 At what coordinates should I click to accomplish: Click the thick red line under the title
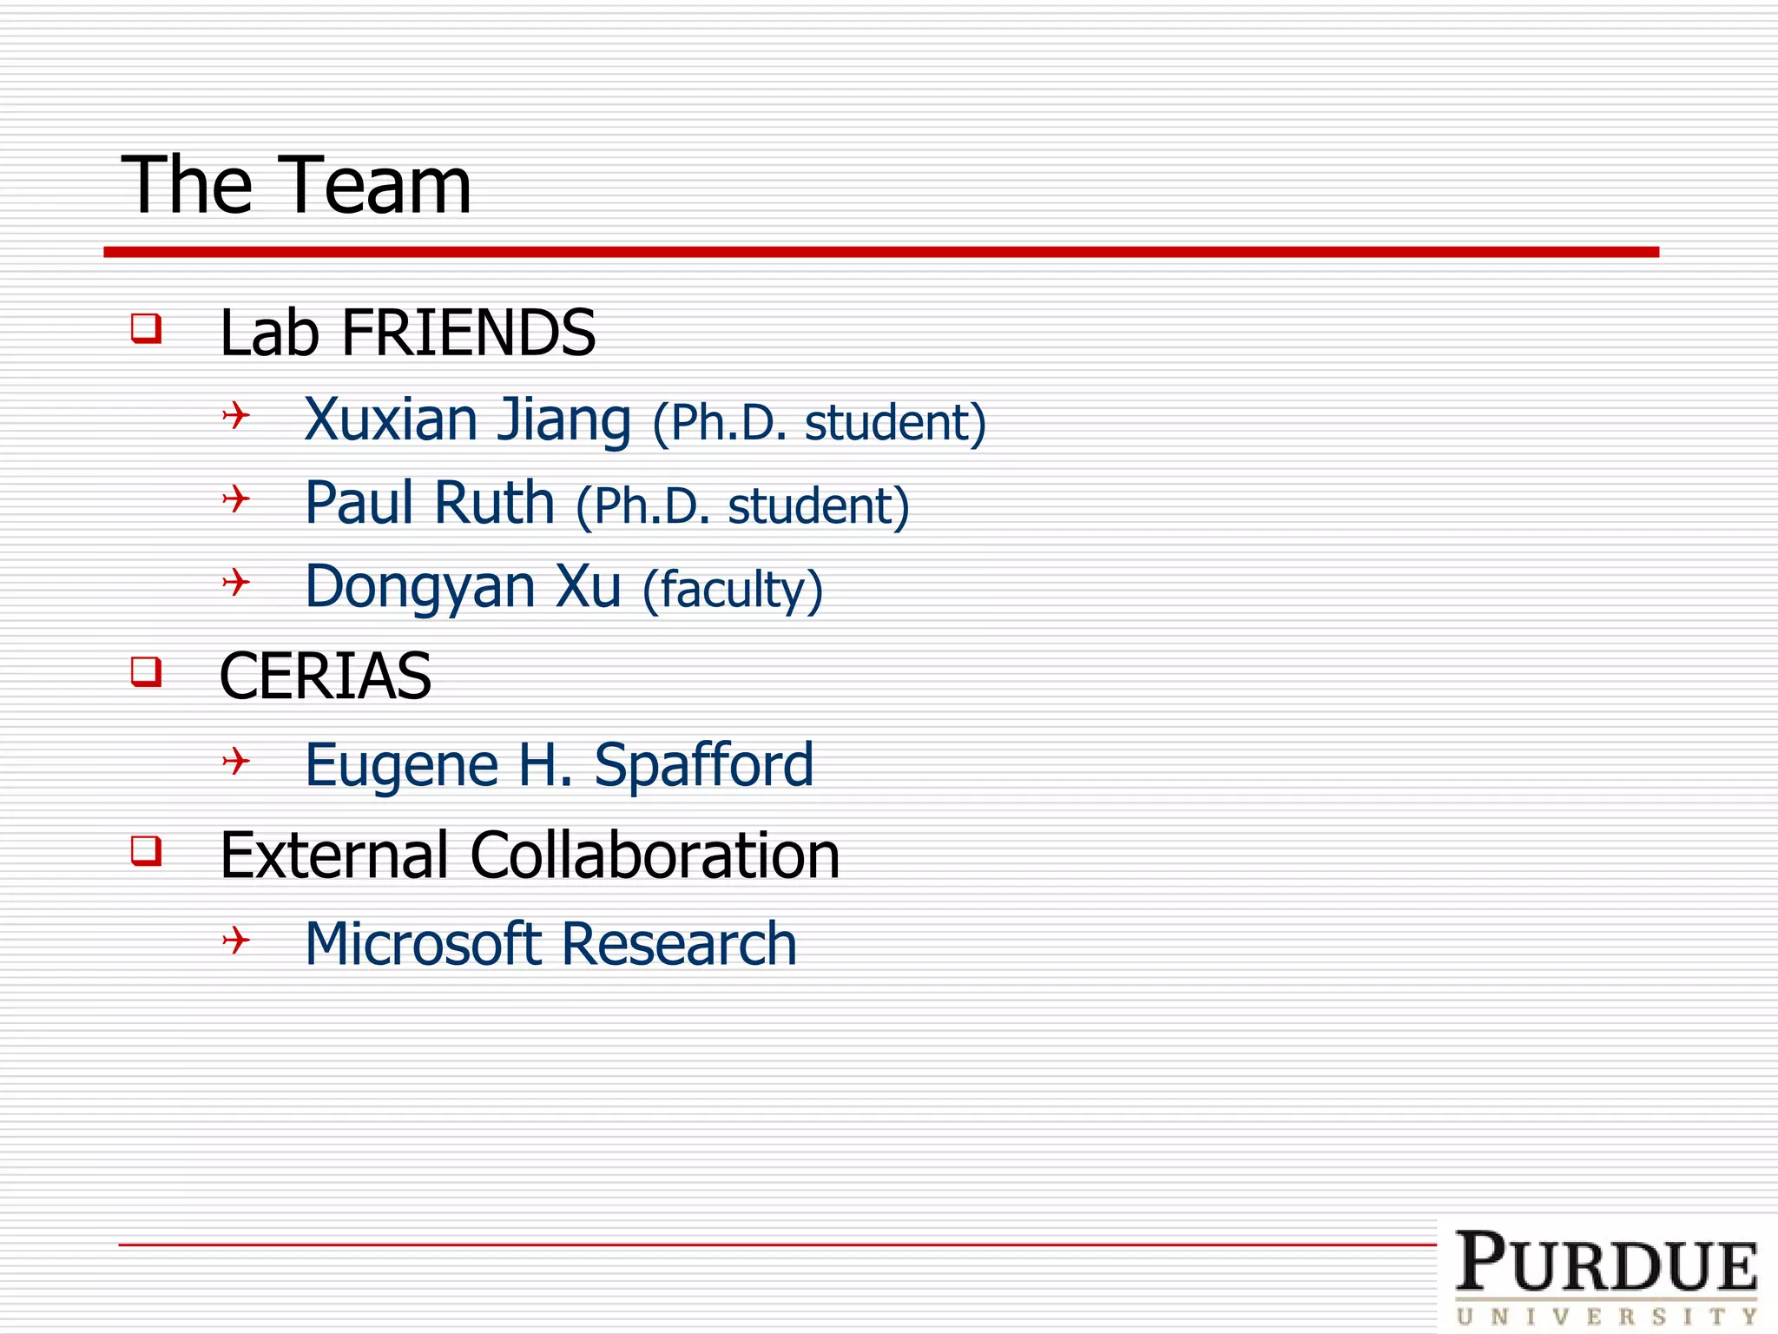click(x=880, y=252)
